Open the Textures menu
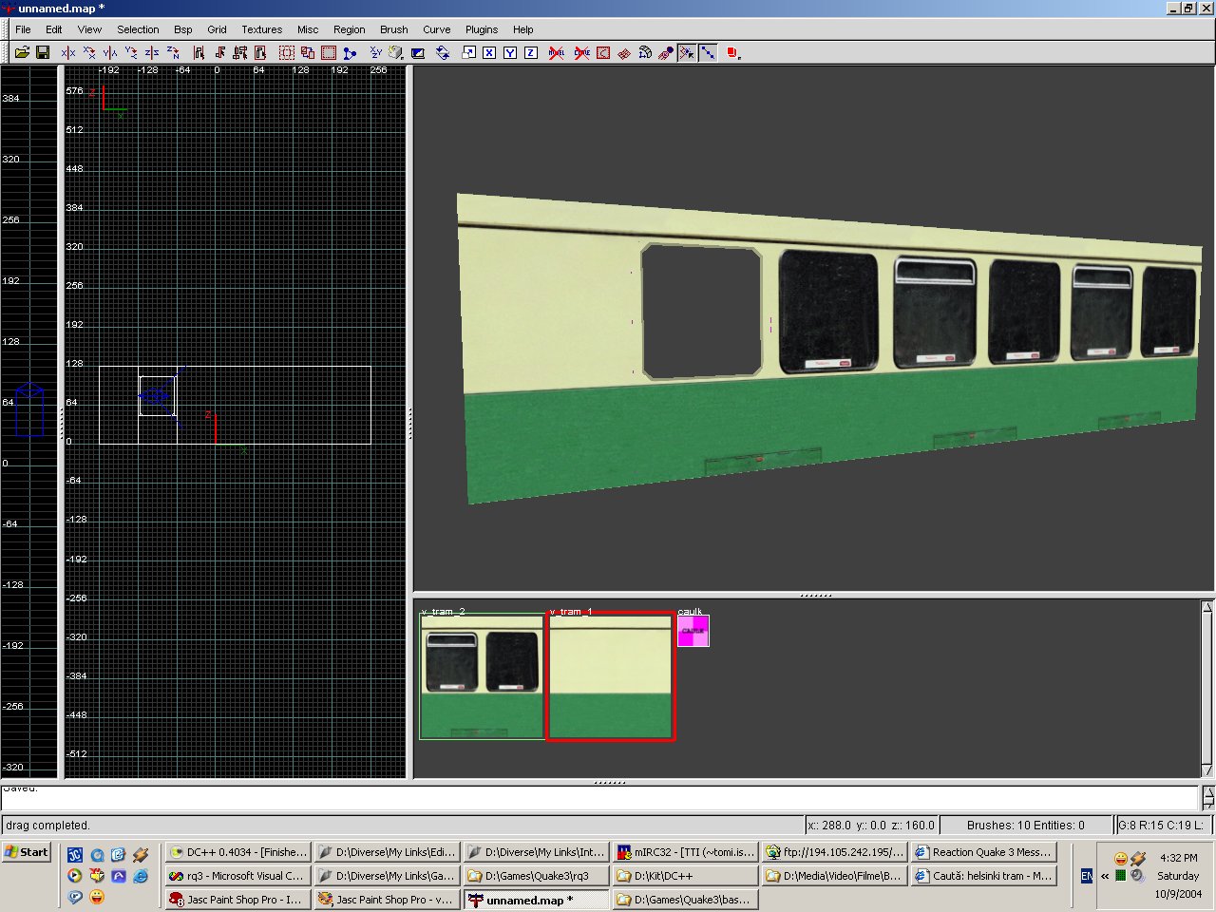The image size is (1216, 912). pos(261,29)
